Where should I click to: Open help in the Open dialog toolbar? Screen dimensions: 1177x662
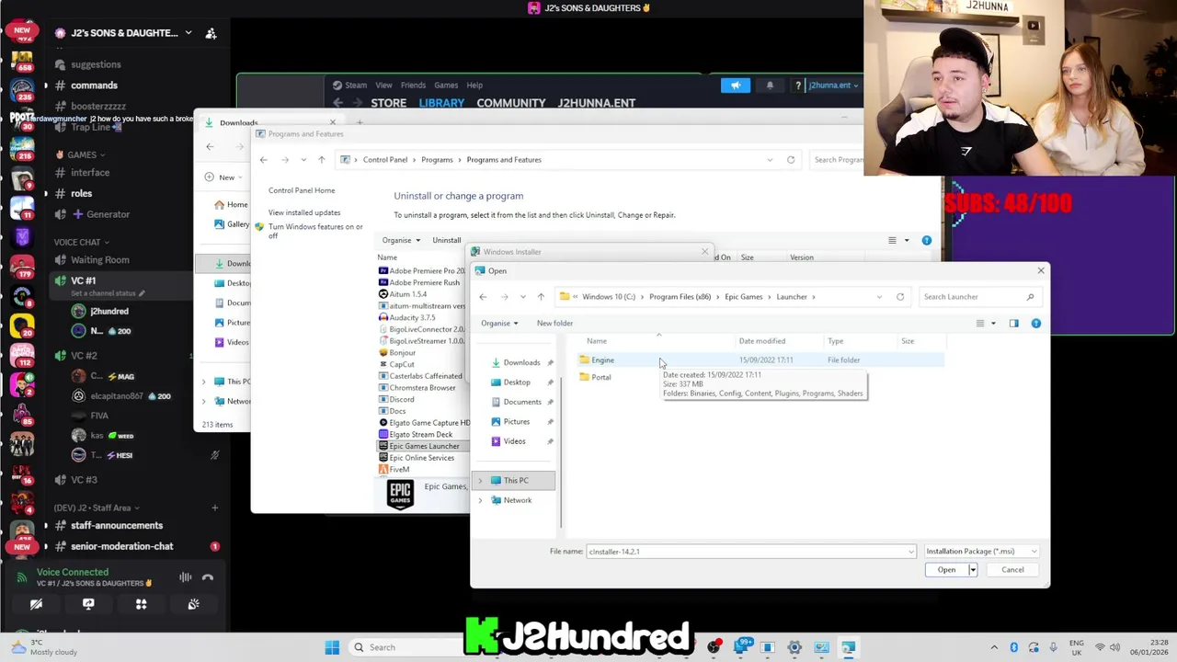tap(1035, 324)
